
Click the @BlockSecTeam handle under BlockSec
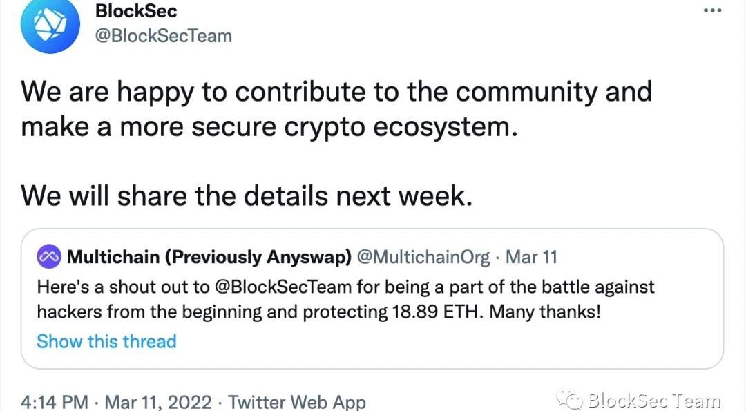pyautogui.click(x=163, y=36)
